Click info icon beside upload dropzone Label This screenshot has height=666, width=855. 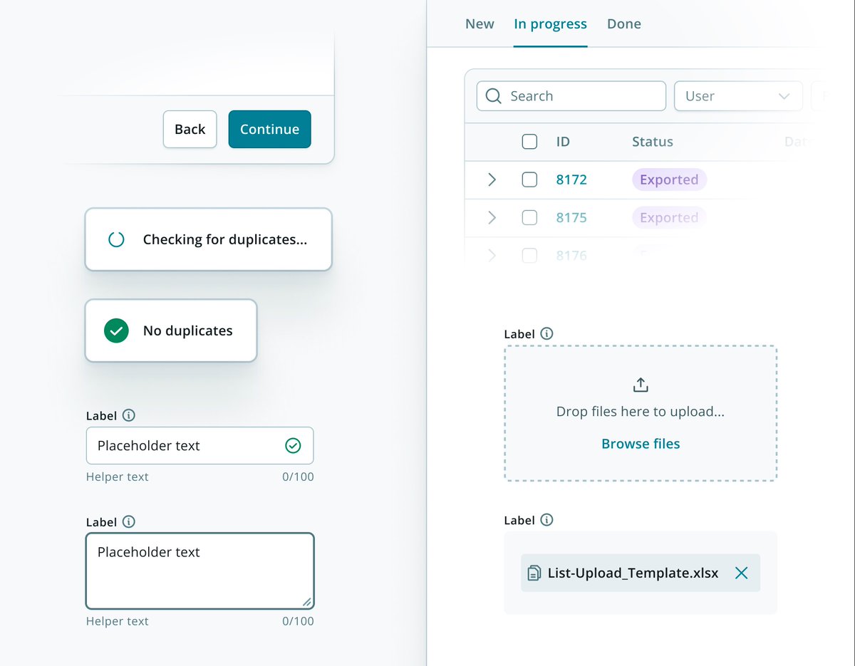point(546,333)
